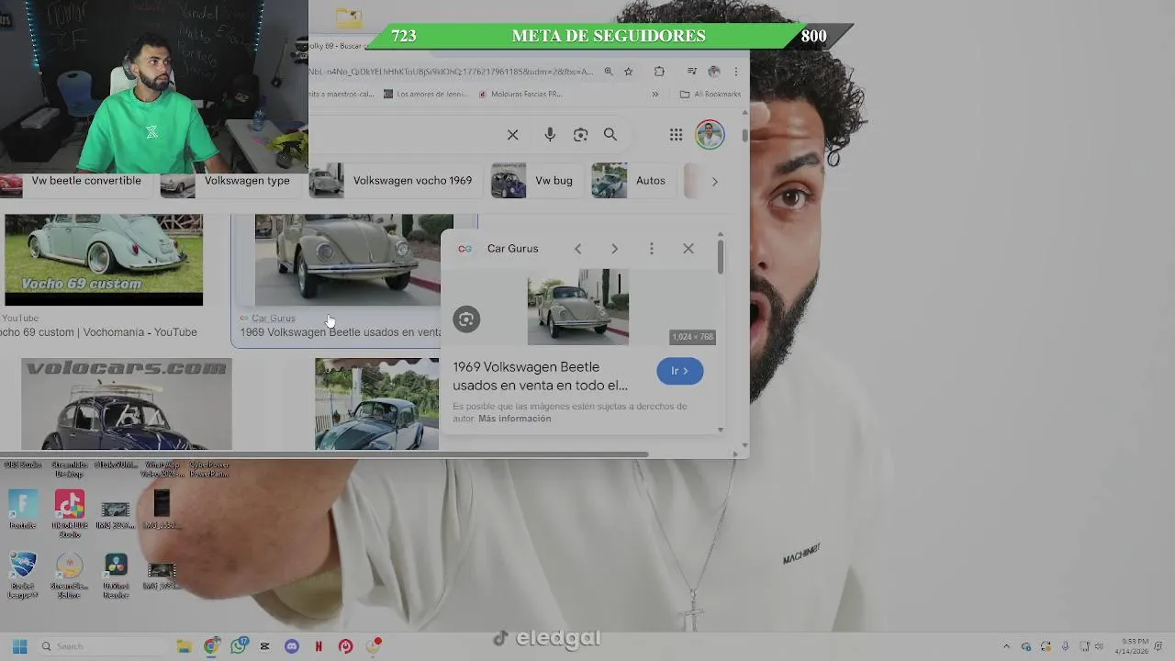This screenshot has height=661, width=1175.
Task: Open the Windows Start menu
Action: click(19, 646)
